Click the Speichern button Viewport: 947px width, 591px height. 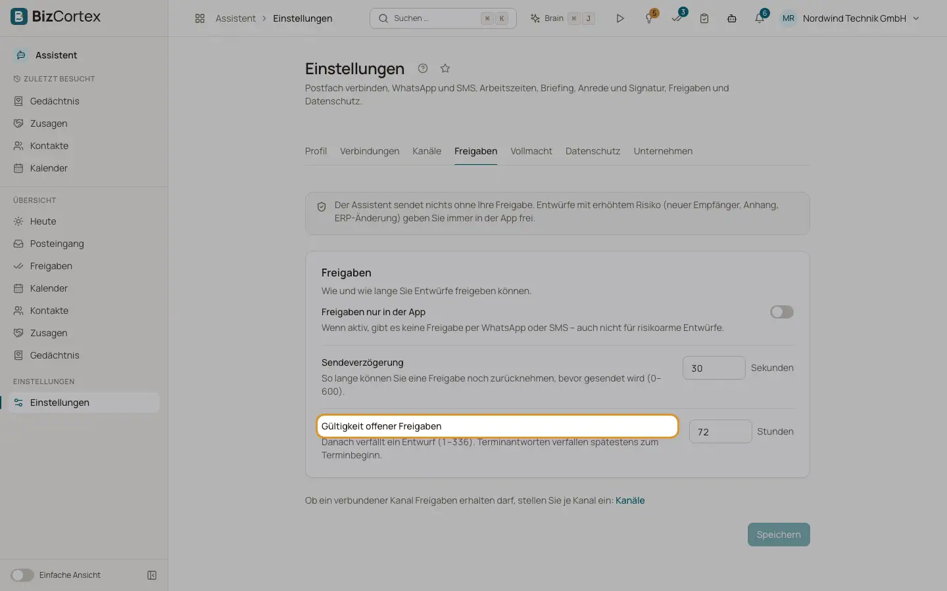[779, 535]
